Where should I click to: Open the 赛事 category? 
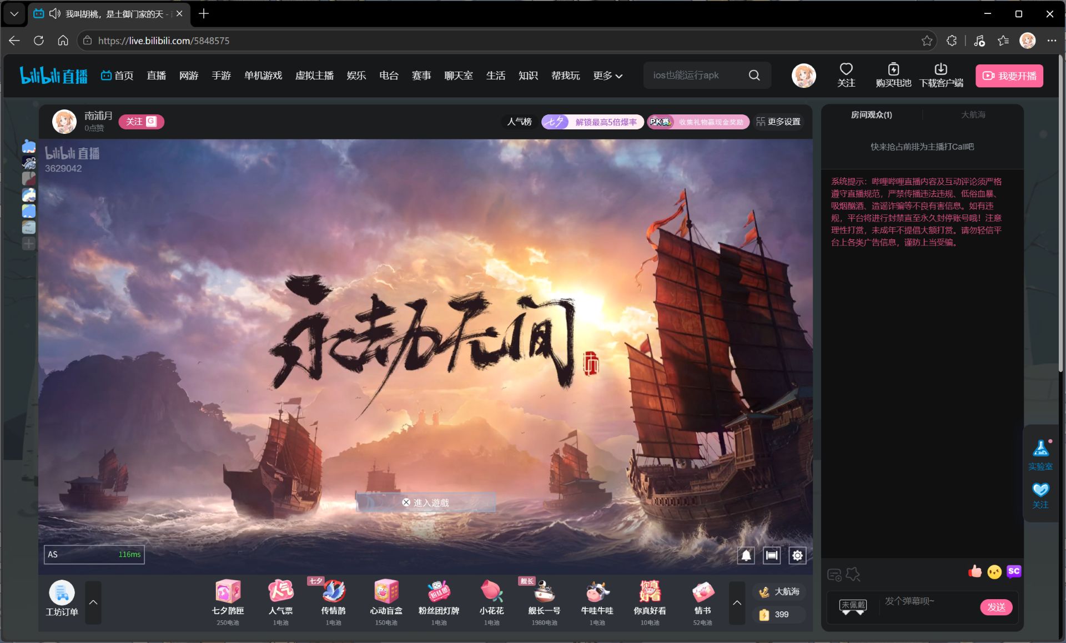pyautogui.click(x=421, y=76)
